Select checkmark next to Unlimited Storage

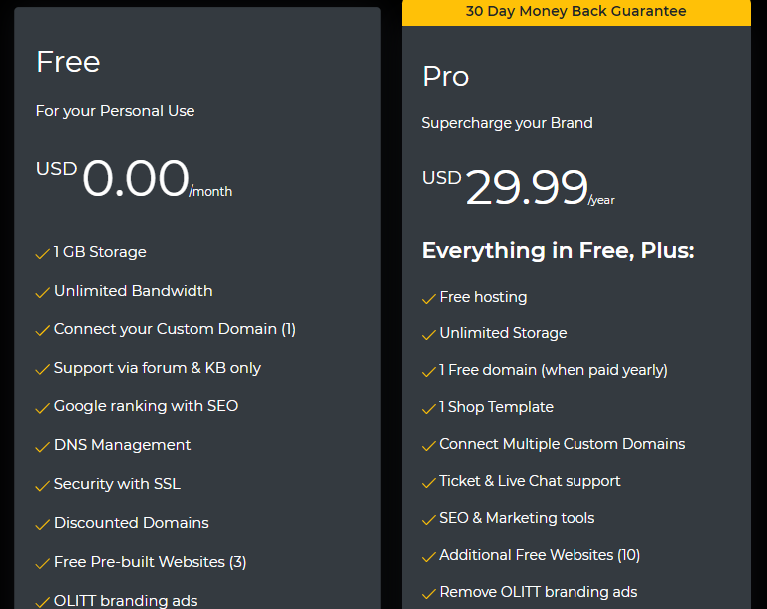pos(429,334)
